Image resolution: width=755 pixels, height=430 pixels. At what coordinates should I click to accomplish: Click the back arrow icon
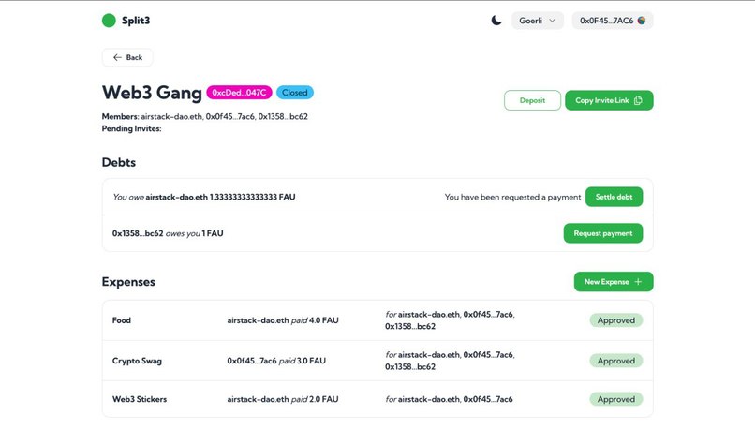pyautogui.click(x=117, y=57)
